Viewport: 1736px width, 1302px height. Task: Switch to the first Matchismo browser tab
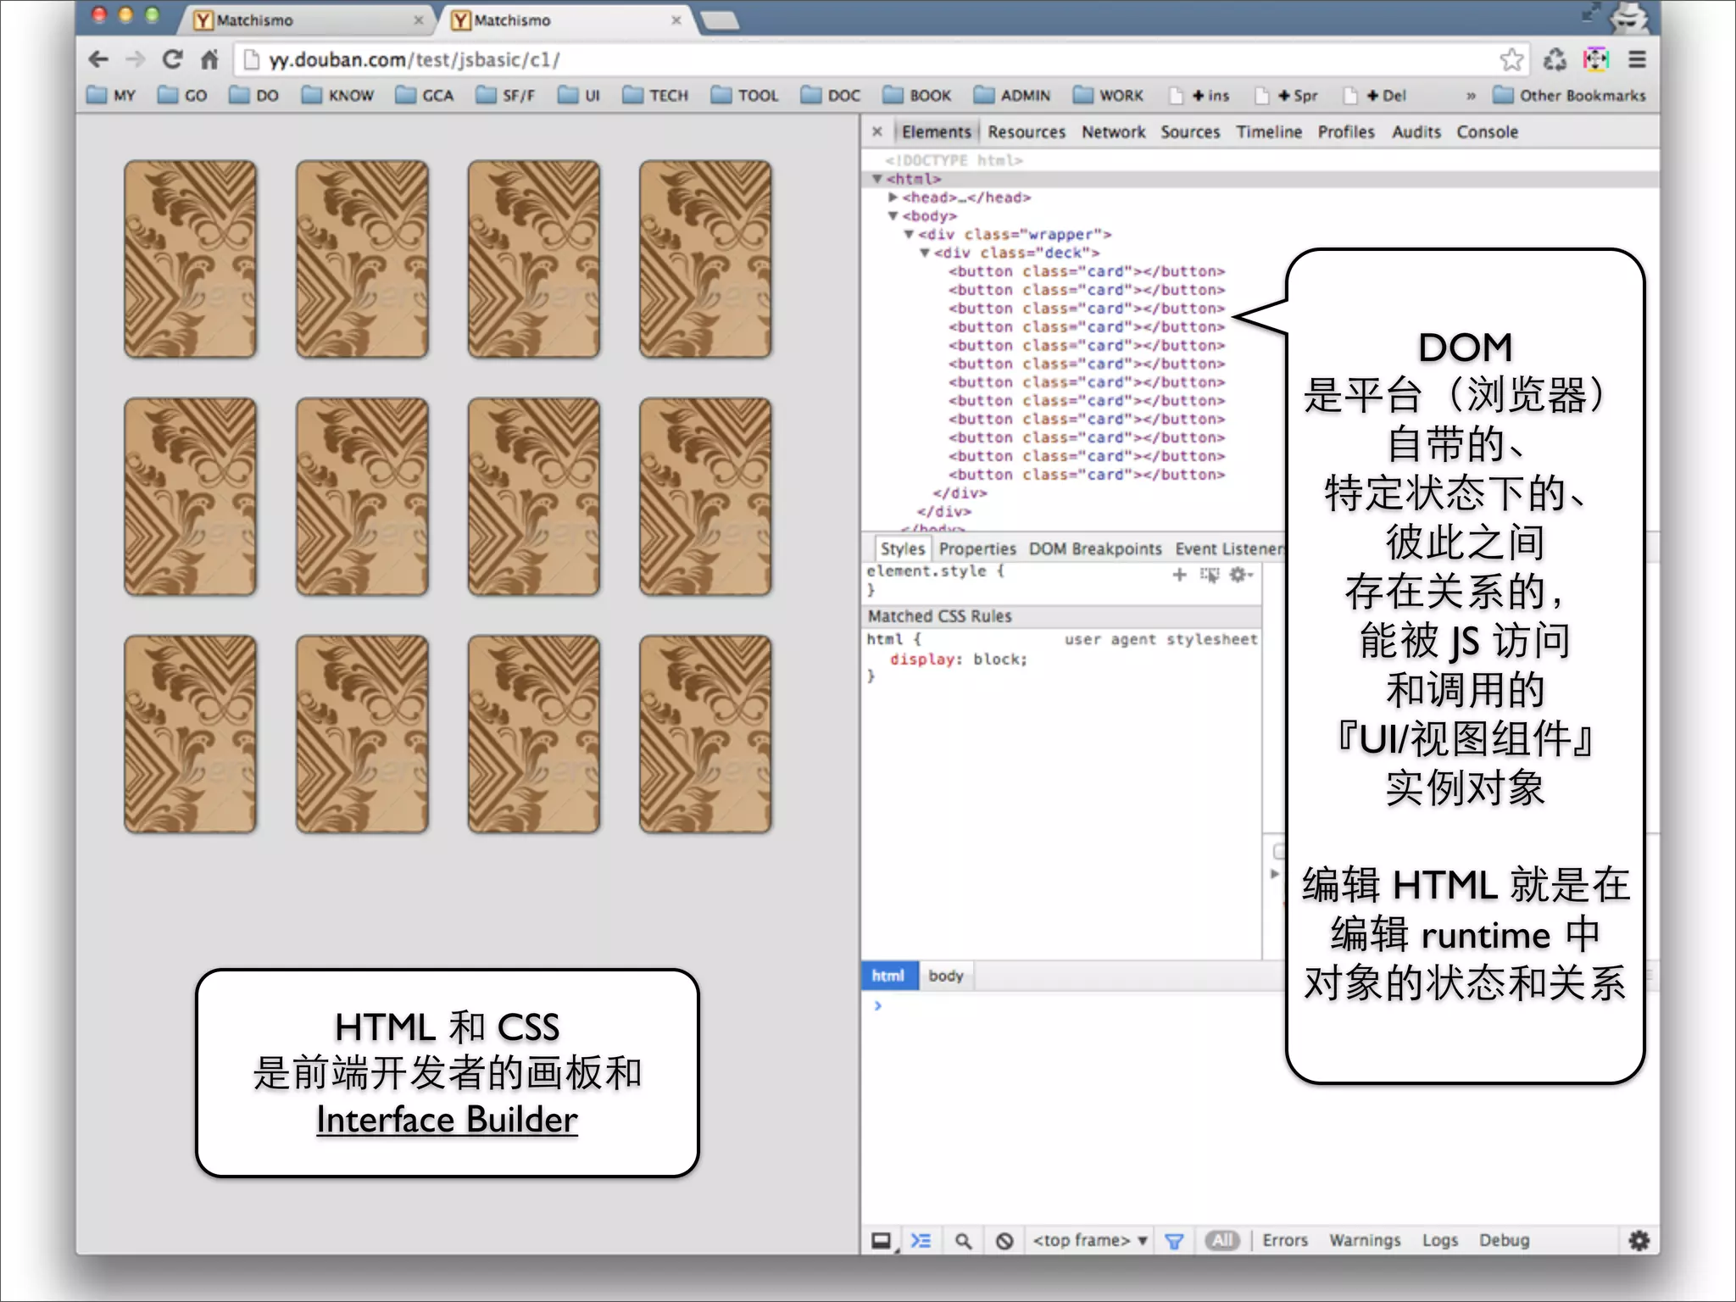point(309,19)
